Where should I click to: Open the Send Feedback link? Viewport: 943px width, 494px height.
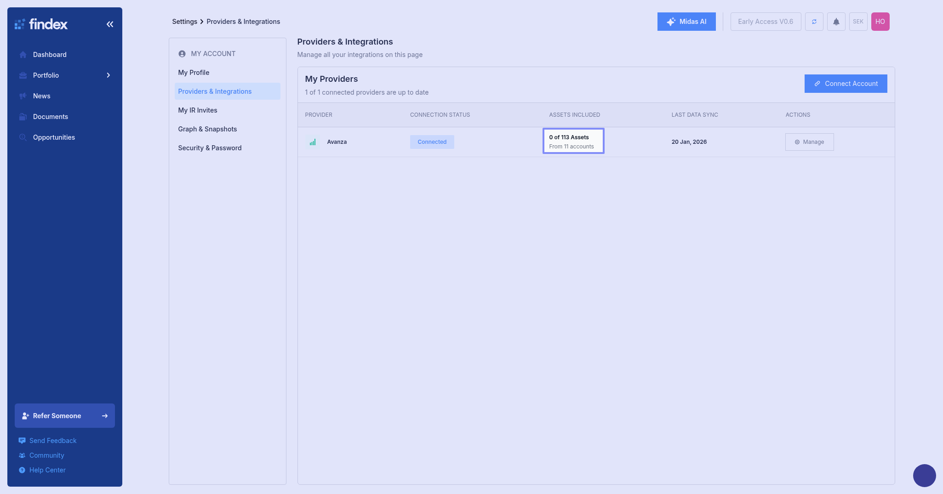coord(53,441)
